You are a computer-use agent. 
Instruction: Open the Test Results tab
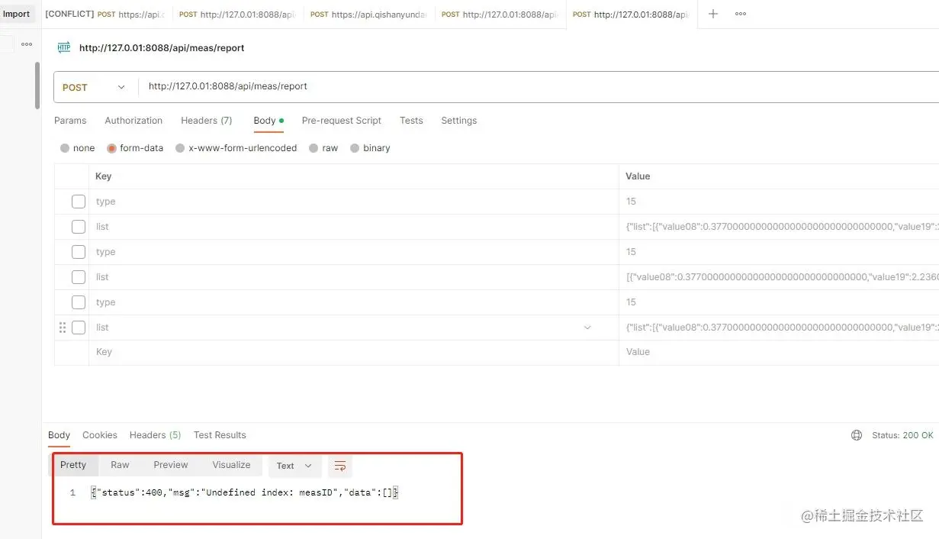click(x=220, y=435)
